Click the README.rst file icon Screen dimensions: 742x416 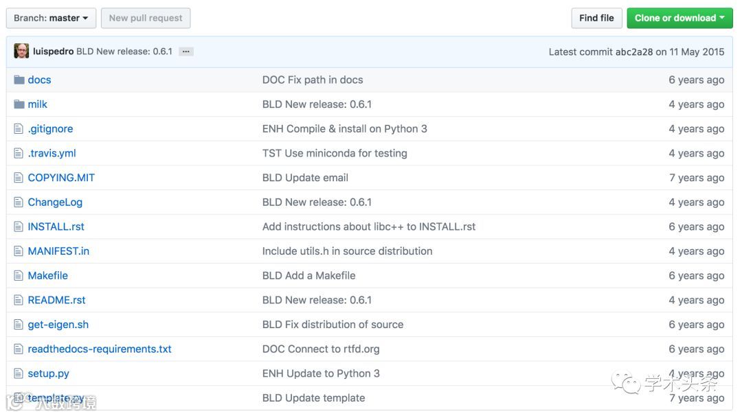(19, 300)
